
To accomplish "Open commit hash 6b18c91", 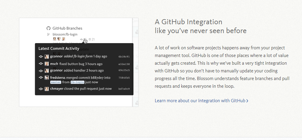I will (x=124, y=56).
